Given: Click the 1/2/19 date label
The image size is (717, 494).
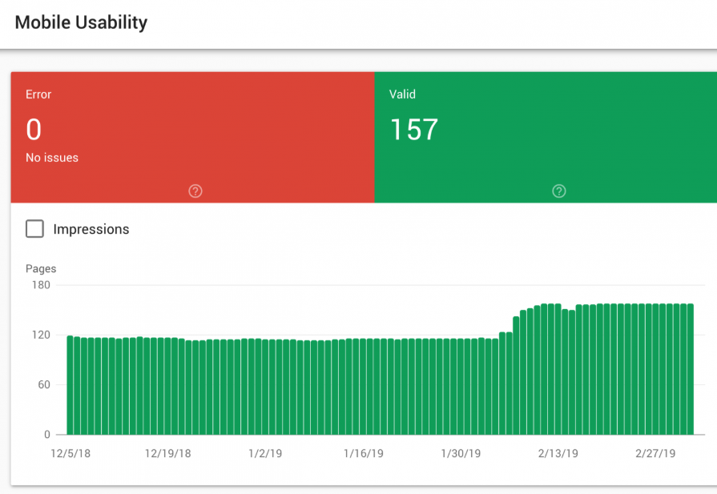Looking at the screenshot, I should click(x=265, y=453).
